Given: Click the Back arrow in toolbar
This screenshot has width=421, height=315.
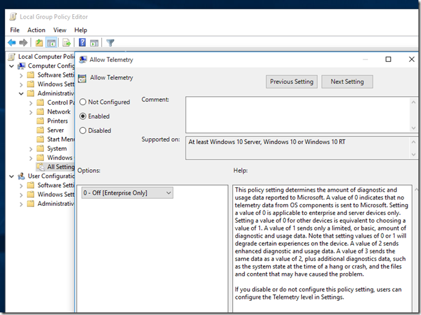Looking at the screenshot, I should click(x=12, y=43).
